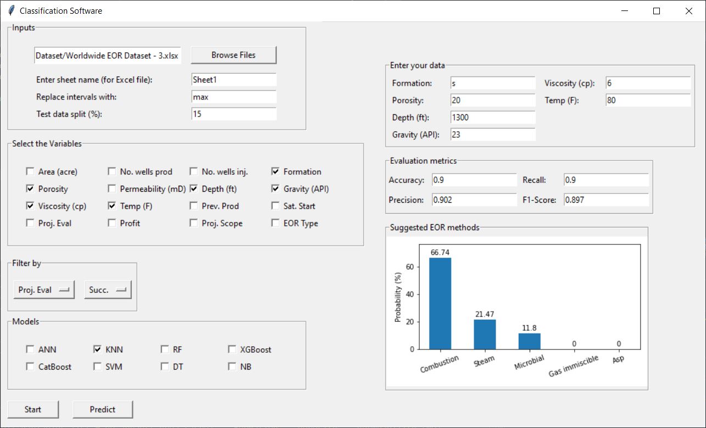Maximize the Classification Software window
Viewport: 706px width, 428px height.
pyautogui.click(x=657, y=11)
